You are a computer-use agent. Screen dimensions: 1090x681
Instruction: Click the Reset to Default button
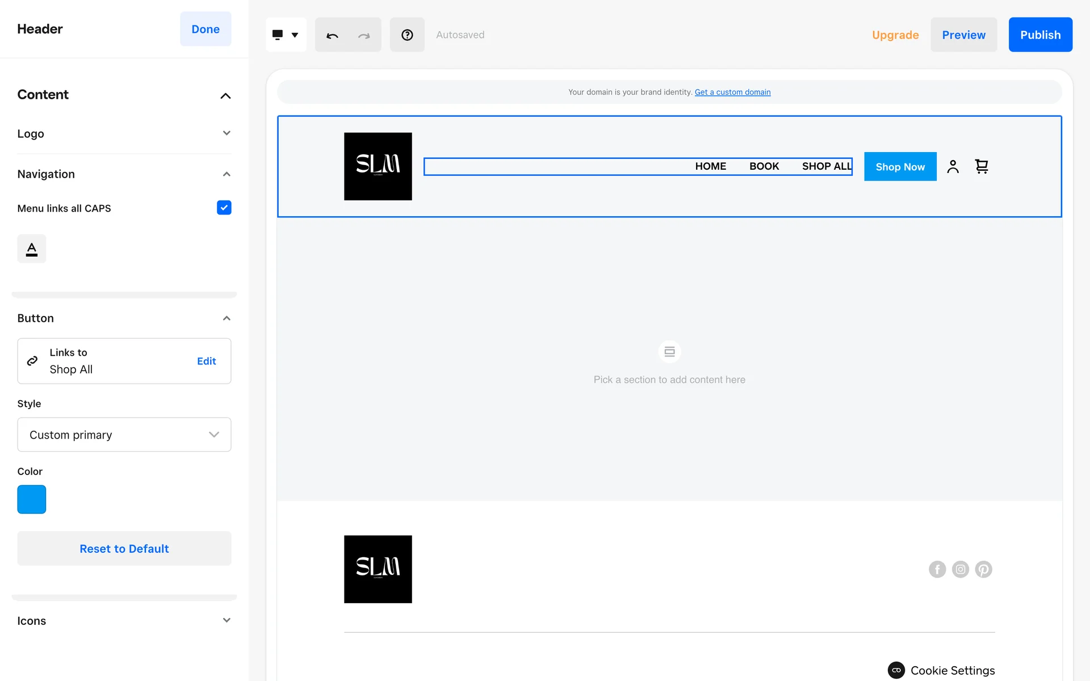(124, 549)
